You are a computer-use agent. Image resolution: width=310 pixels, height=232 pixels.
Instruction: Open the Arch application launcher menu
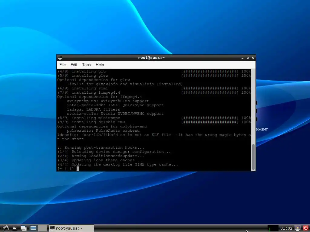pyautogui.click(x=5, y=228)
